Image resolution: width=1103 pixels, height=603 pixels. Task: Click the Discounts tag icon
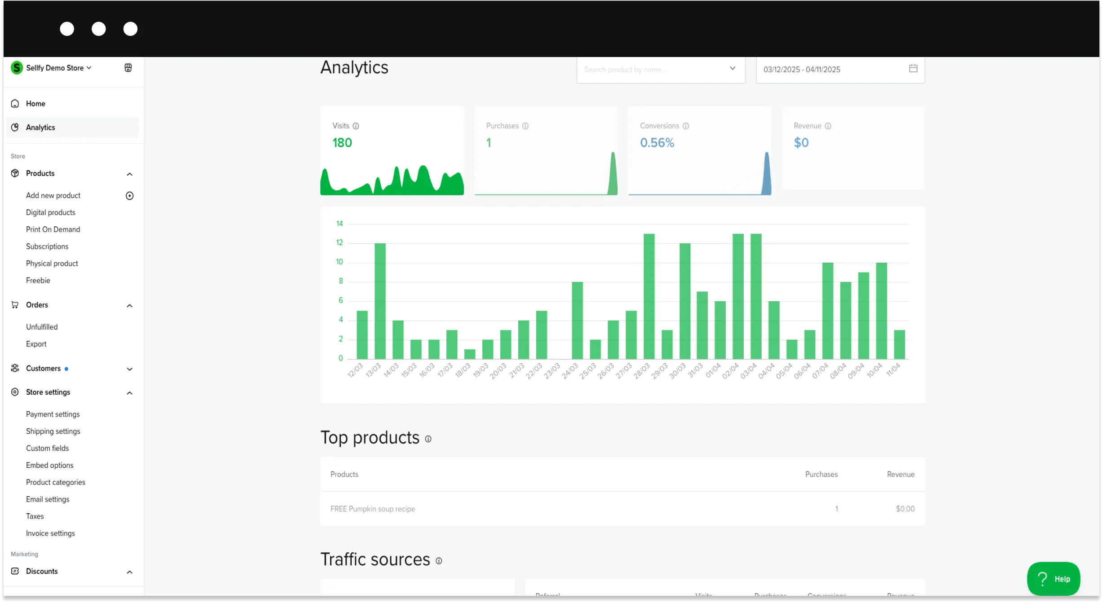(15, 571)
